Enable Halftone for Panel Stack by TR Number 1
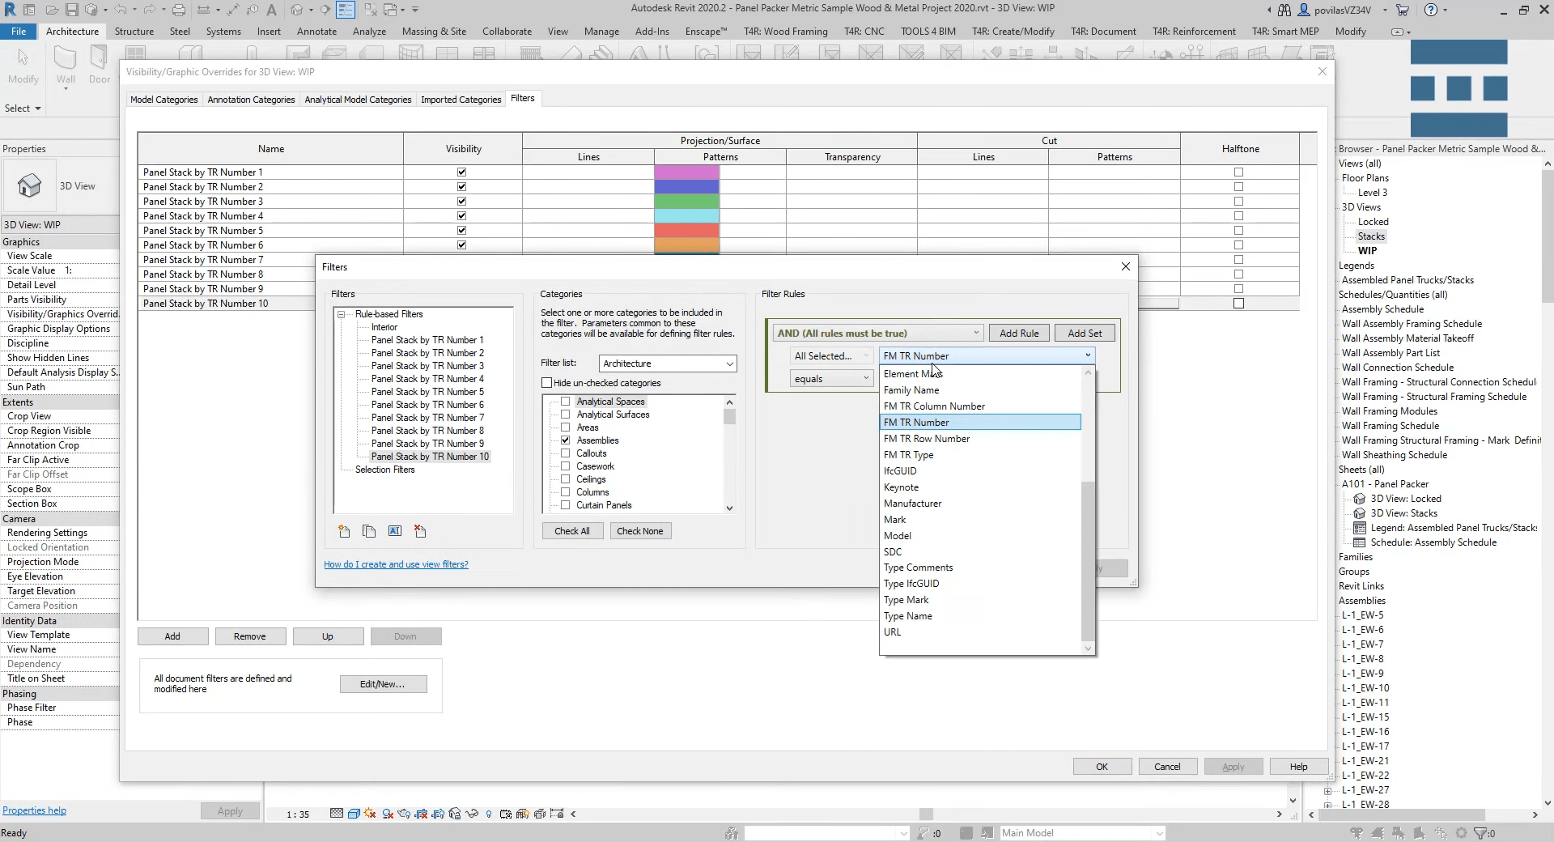Image resolution: width=1554 pixels, height=842 pixels. click(x=1238, y=172)
